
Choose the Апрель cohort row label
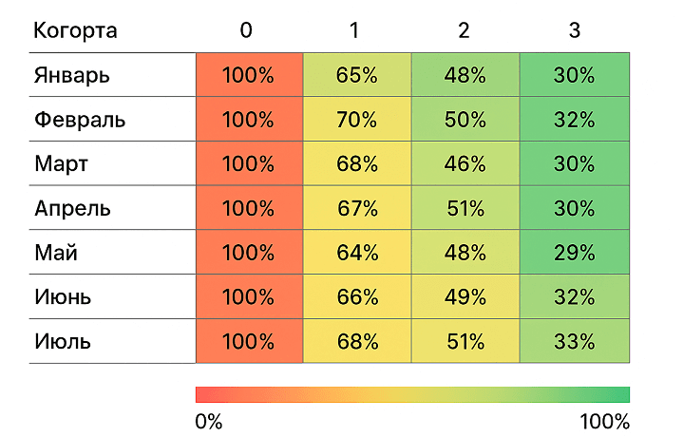[x=72, y=209]
